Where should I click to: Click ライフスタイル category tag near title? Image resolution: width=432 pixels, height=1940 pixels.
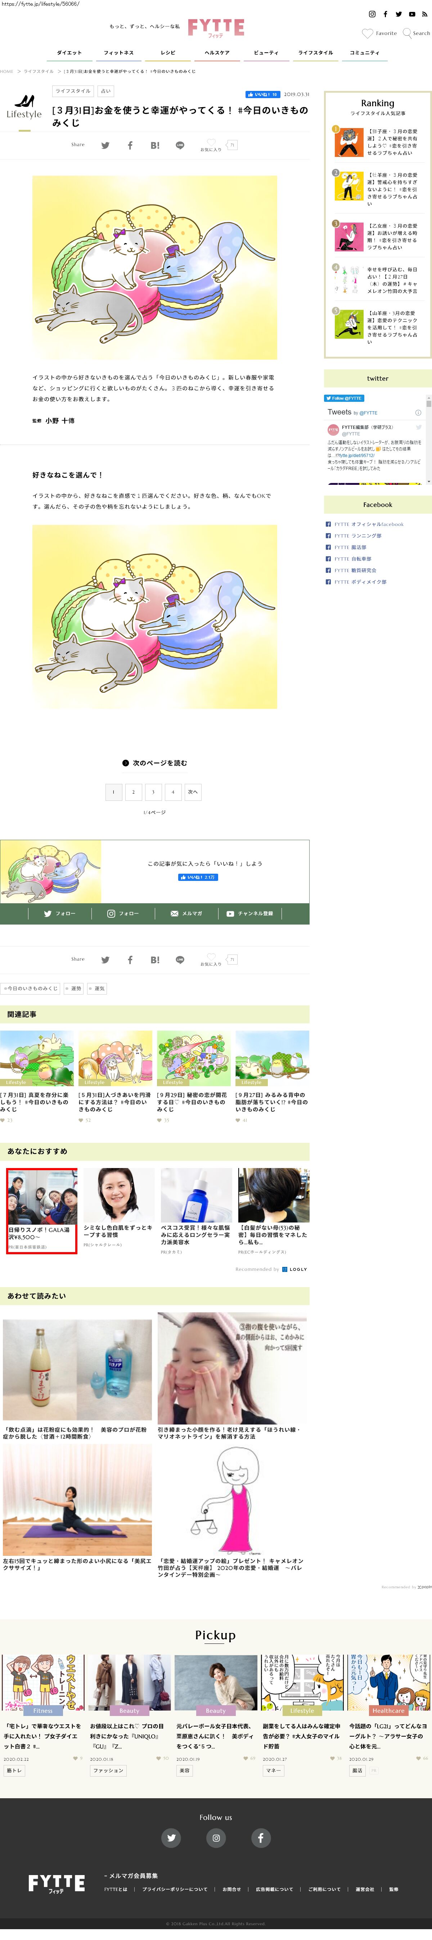coord(73,91)
